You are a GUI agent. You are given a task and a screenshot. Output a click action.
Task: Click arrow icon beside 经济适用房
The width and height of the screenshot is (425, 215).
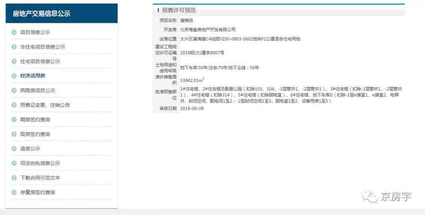[14, 76]
